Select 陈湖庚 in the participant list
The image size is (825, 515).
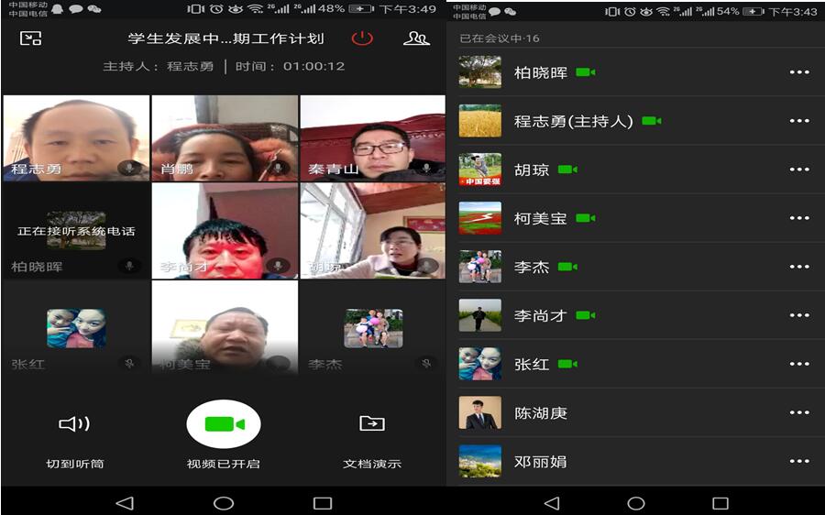(541, 413)
